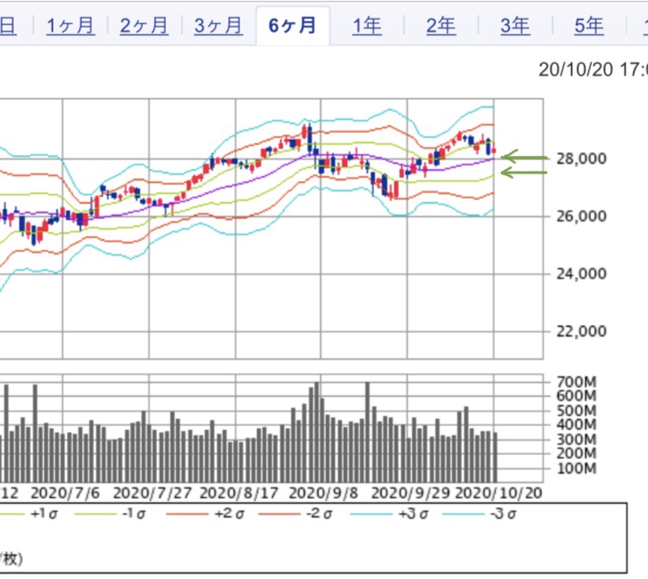This screenshot has height=579, width=648.
Task: Click the -2σ legend entry
Action: coord(295,514)
